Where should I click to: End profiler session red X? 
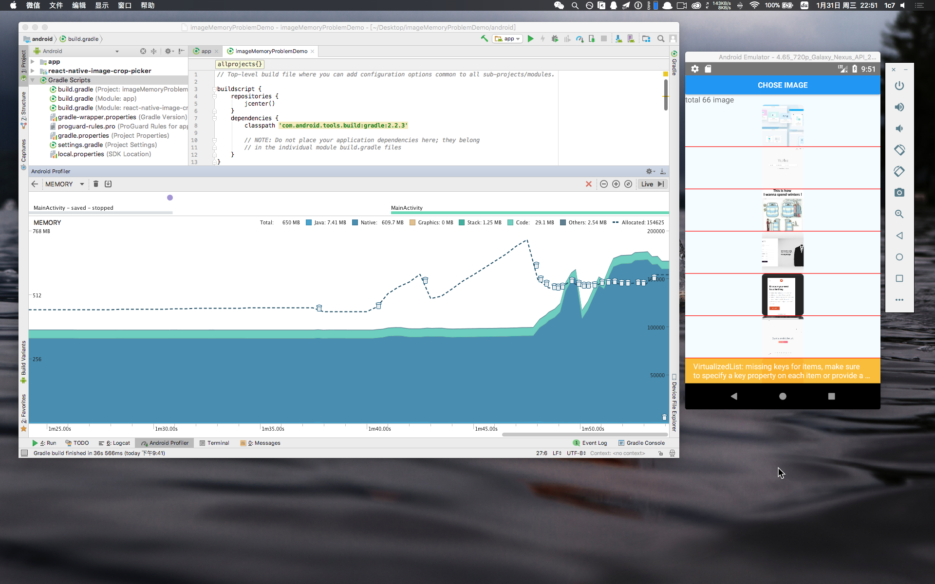[x=589, y=184]
